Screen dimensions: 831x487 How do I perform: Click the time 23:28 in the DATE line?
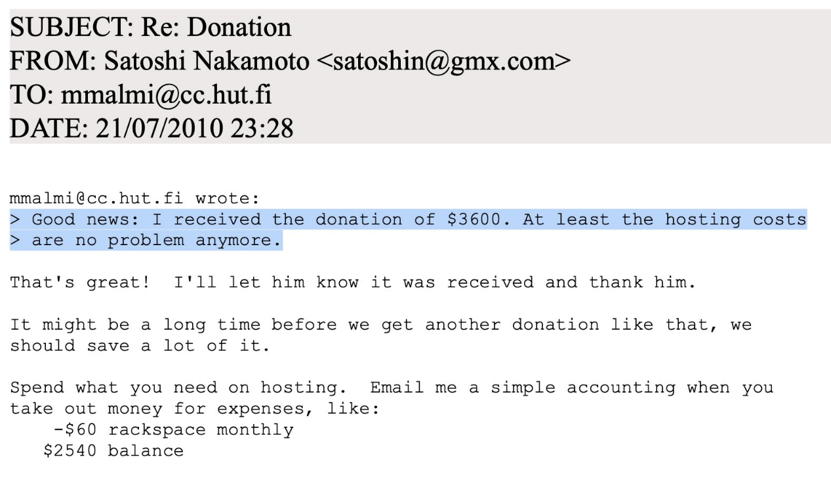pos(261,128)
